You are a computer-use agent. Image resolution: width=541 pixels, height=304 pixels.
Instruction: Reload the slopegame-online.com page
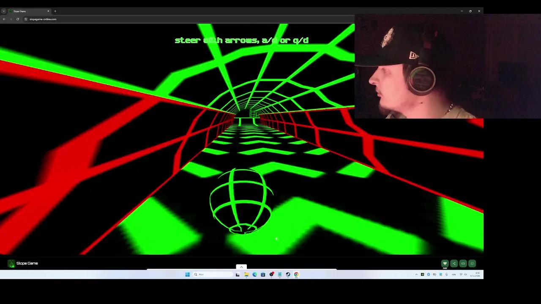pyautogui.click(x=18, y=19)
